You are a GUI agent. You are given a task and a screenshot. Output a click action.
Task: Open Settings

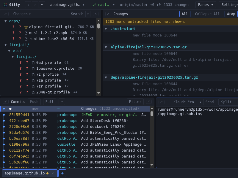click(x=229, y=5)
